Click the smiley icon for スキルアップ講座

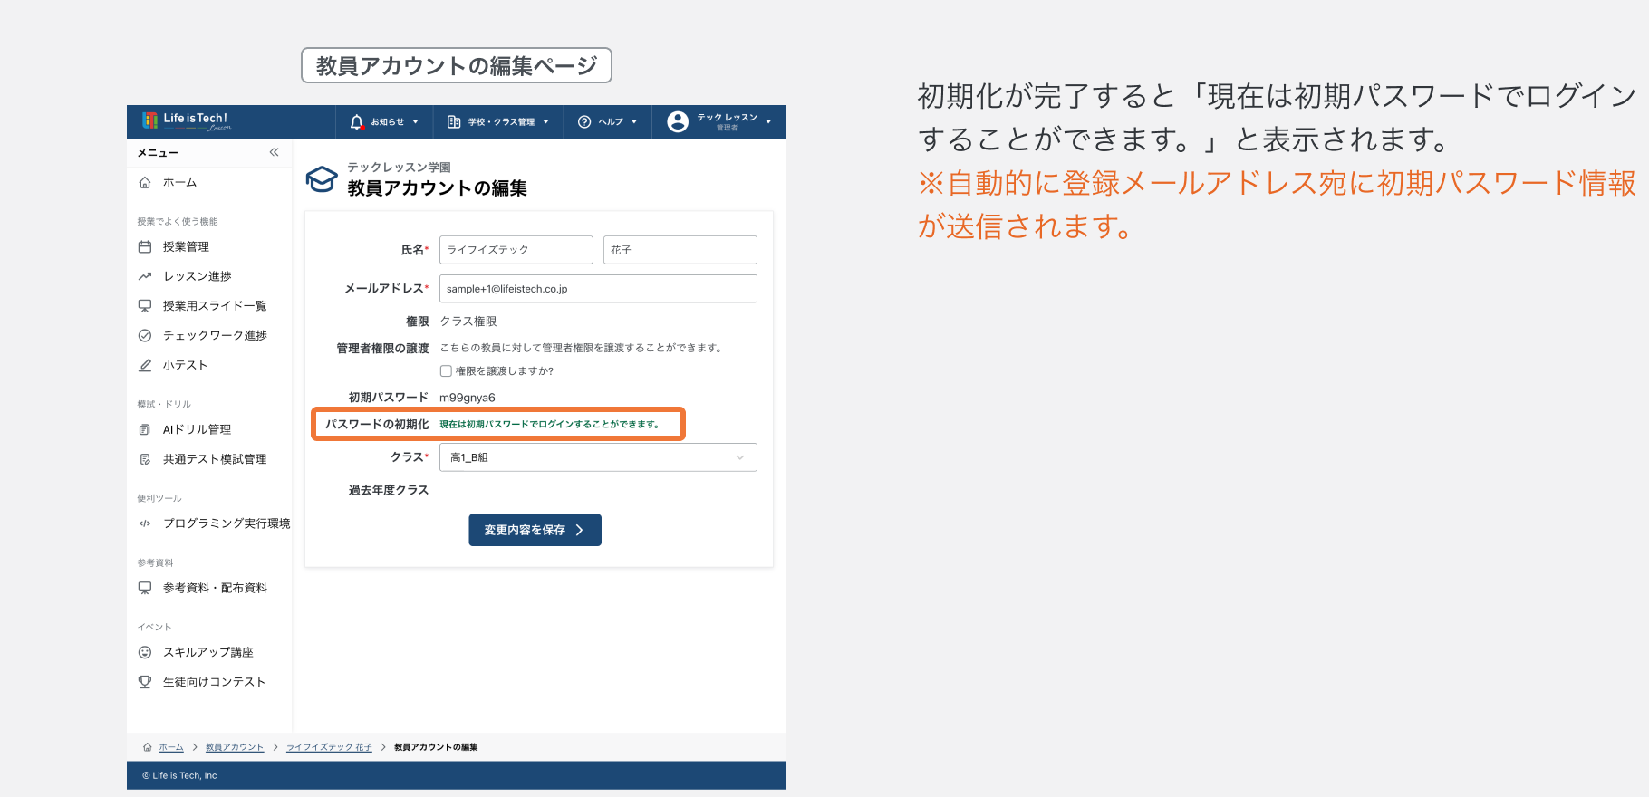pos(145,652)
